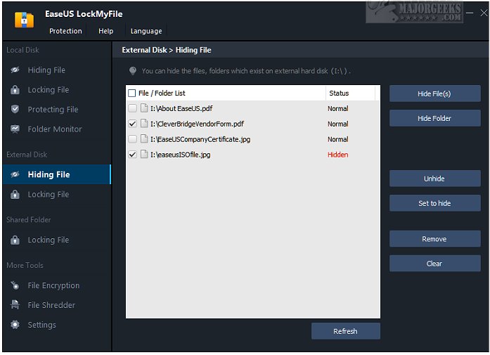The height and width of the screenshot is (355, 490).
Task: Check the EaseUSCompanyCertificate.jpg checkbox
Action: coord(132,139)
